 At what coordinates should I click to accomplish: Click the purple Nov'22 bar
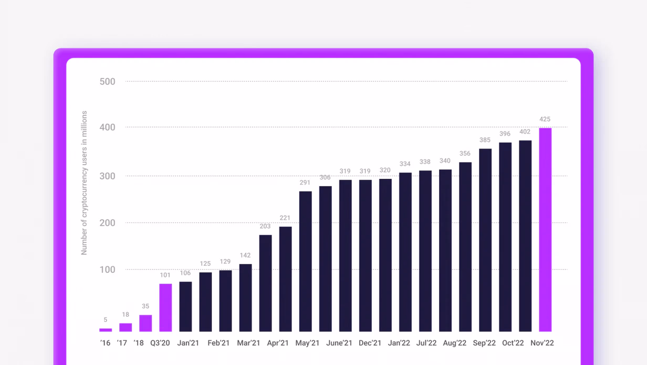545,230
